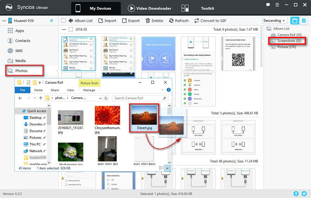The width and height of the screenshot is (311, 198).
Task: Switch to Video Downloader tab
Action: [149, 8]
